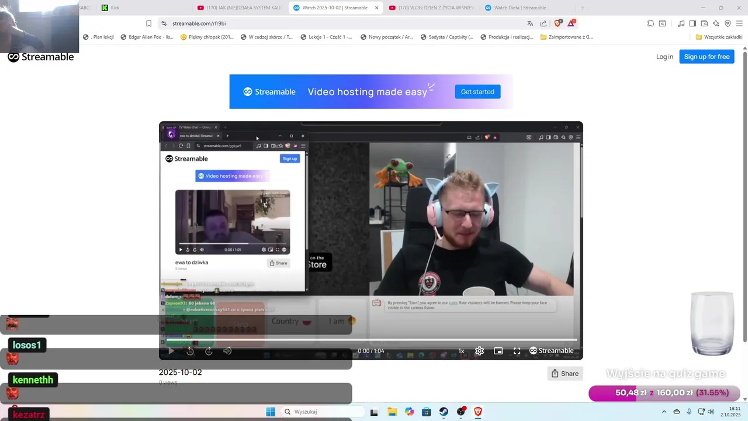Click Get started on the banner
Screen dimensions: 748x421
pyautogui.click(x=477, y=92)
